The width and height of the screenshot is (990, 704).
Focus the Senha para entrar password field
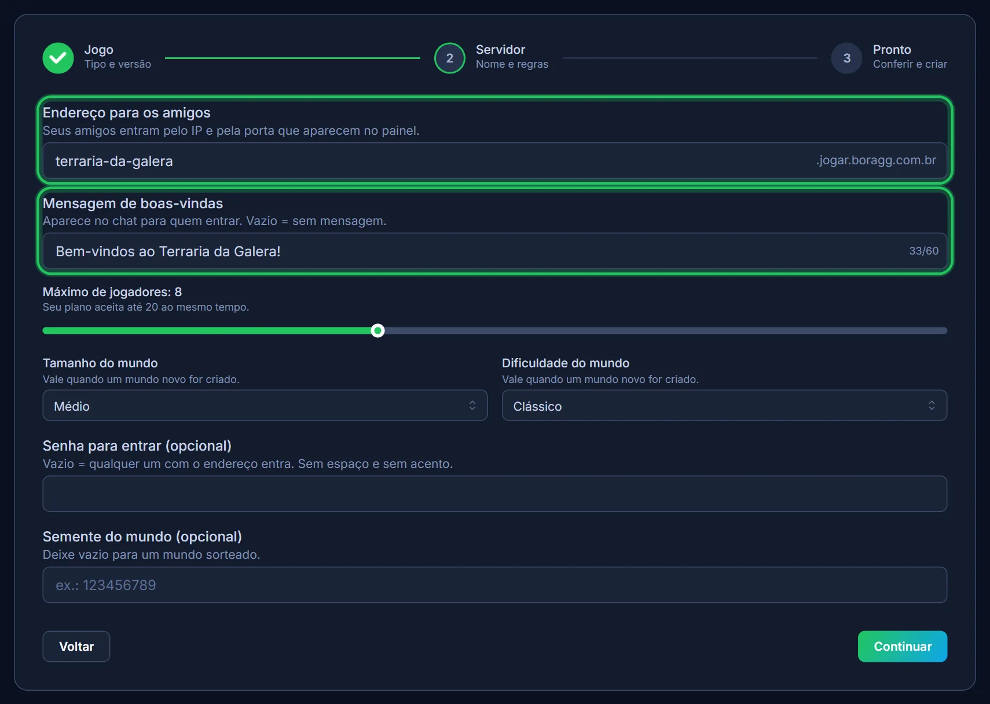point(495,493)
